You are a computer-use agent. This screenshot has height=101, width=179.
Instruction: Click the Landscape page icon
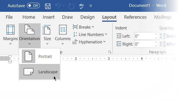point(29,72)
